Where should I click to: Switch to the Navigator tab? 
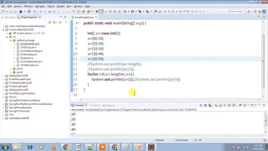pyautogui.click(x=8, y=17)
